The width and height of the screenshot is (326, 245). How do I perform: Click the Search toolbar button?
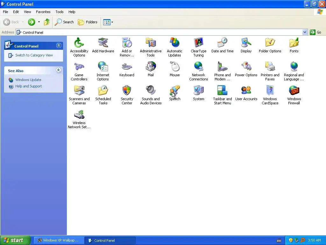pyautogui.click(x=64, y=22)
